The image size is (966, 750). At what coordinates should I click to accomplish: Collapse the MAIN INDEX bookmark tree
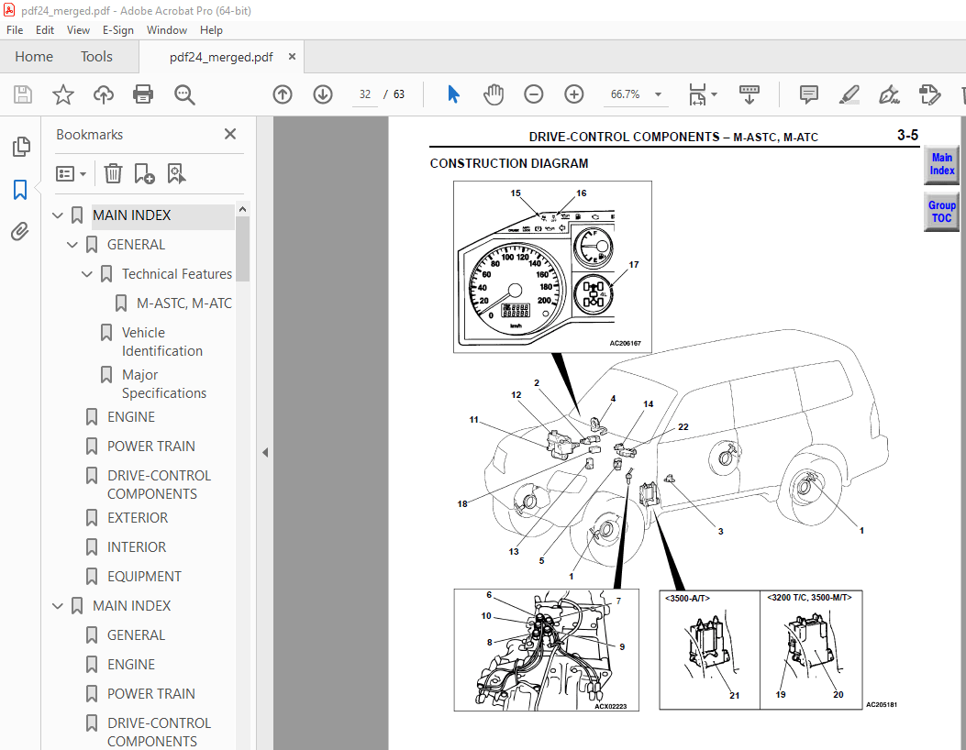57,215
